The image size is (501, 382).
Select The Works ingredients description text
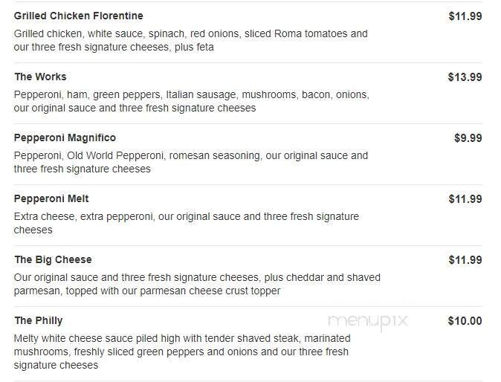(x=191, y=101)
